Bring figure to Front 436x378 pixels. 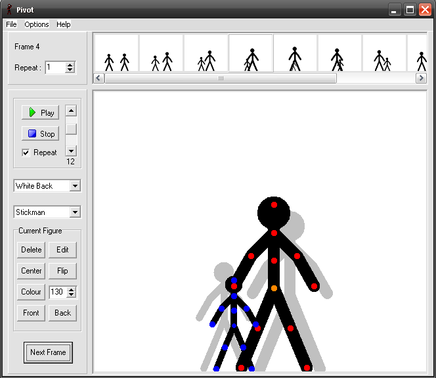pyautogui.click(x=31, y=313)
